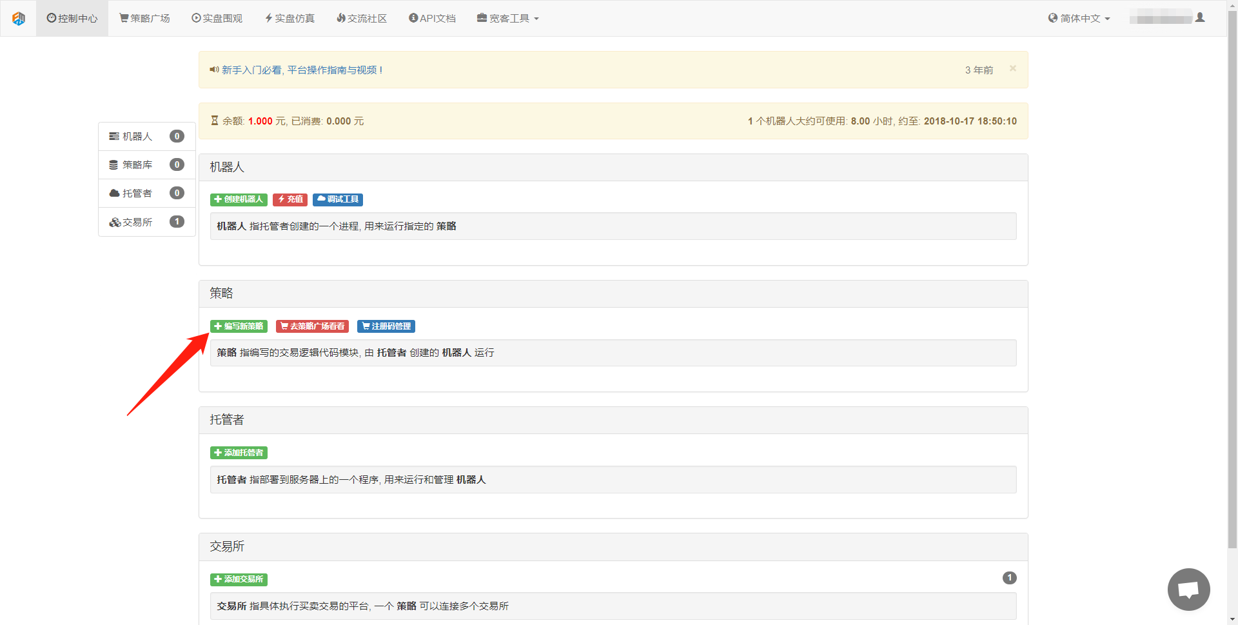This screenshot has width=1238, height=625.
Task: Click the FMZ logo icon in navbar
Action: pyautogui.click(x=19, y=19)
